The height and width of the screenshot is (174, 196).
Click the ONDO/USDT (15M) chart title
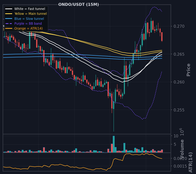78,5
